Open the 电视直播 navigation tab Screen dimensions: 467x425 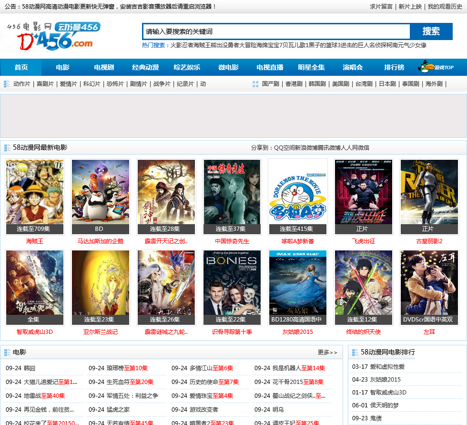270,67
